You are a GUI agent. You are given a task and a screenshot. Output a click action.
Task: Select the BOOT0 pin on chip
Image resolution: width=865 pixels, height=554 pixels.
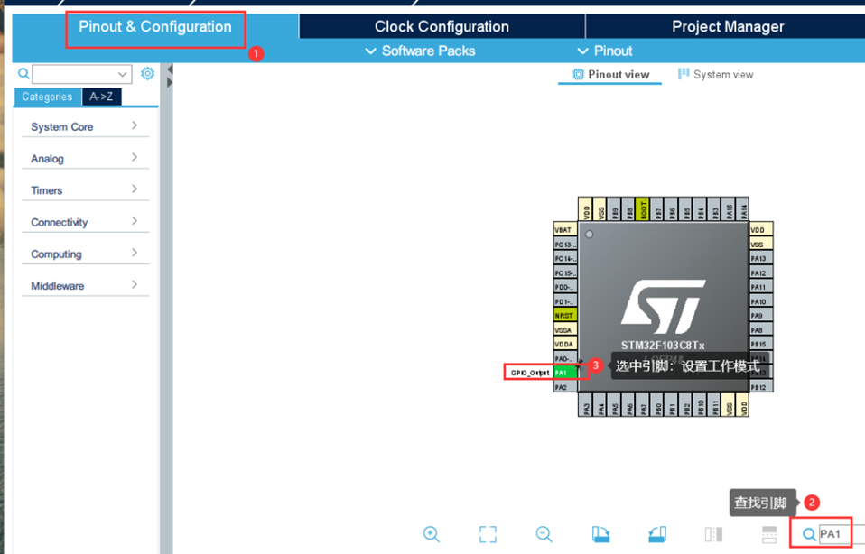(x=643, y=209)
